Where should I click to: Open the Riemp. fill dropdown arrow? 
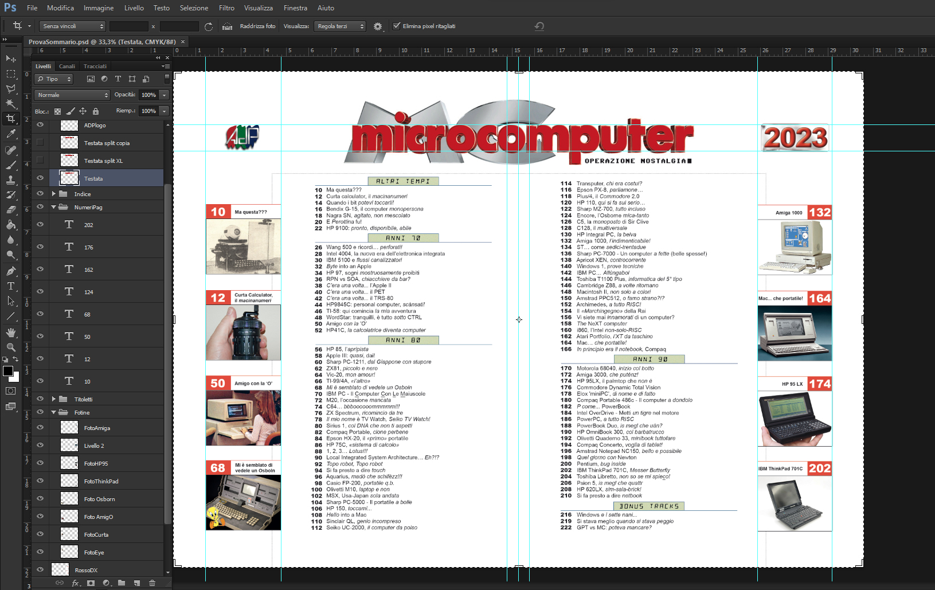click(165, 111)
